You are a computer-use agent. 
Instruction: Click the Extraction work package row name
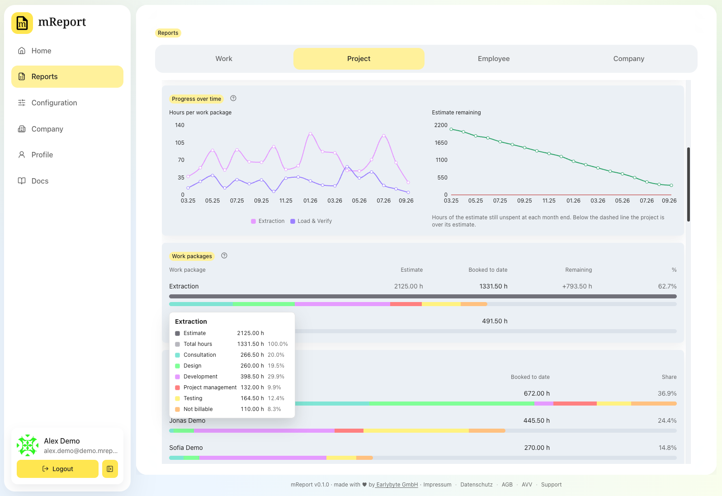coord(184,286)
